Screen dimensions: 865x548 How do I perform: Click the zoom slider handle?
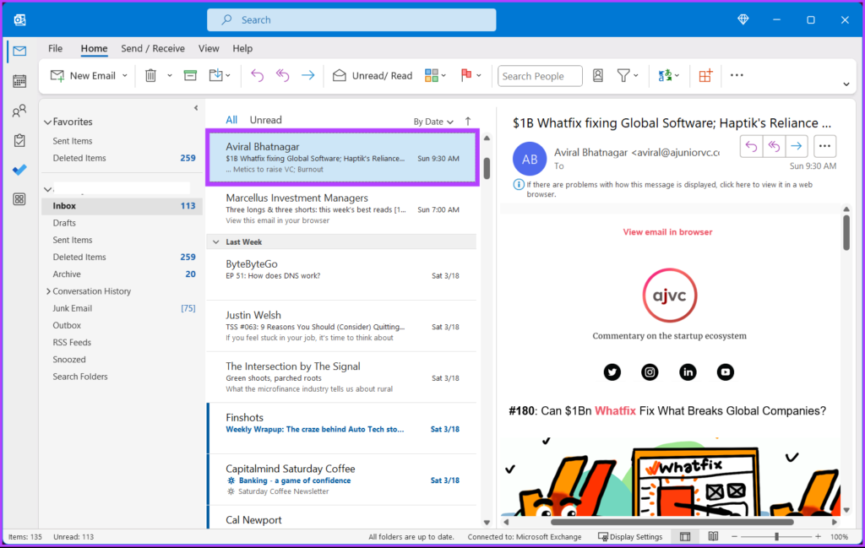777,536
